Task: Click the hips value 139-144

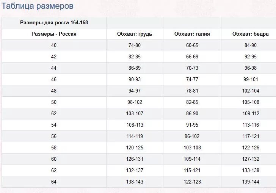Action: [251, 182]
